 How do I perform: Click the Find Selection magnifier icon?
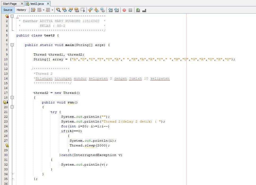58,10
